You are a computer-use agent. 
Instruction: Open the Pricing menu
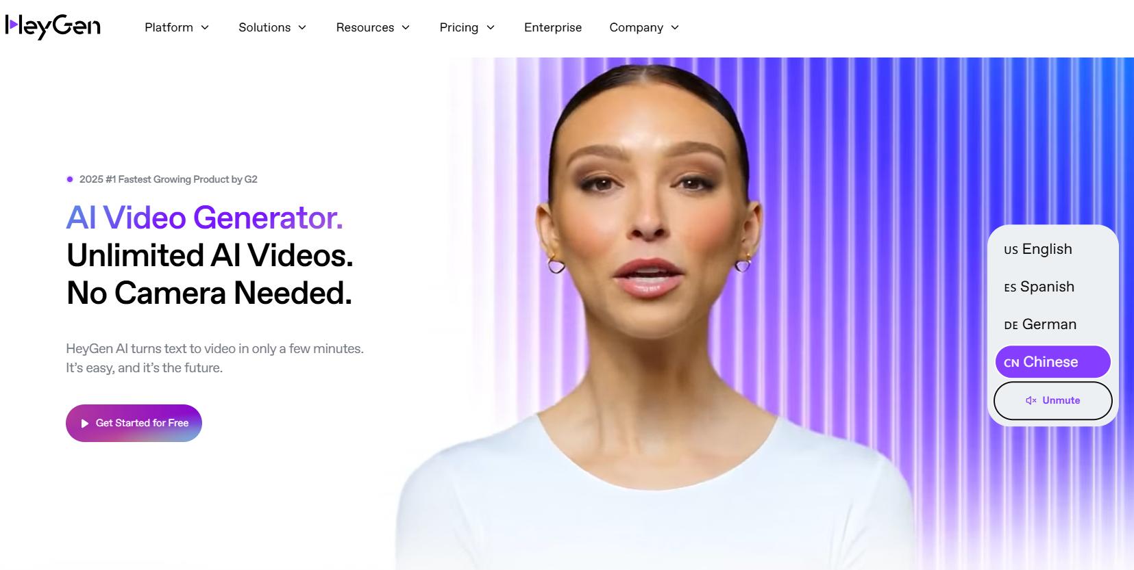pos(467,27)
